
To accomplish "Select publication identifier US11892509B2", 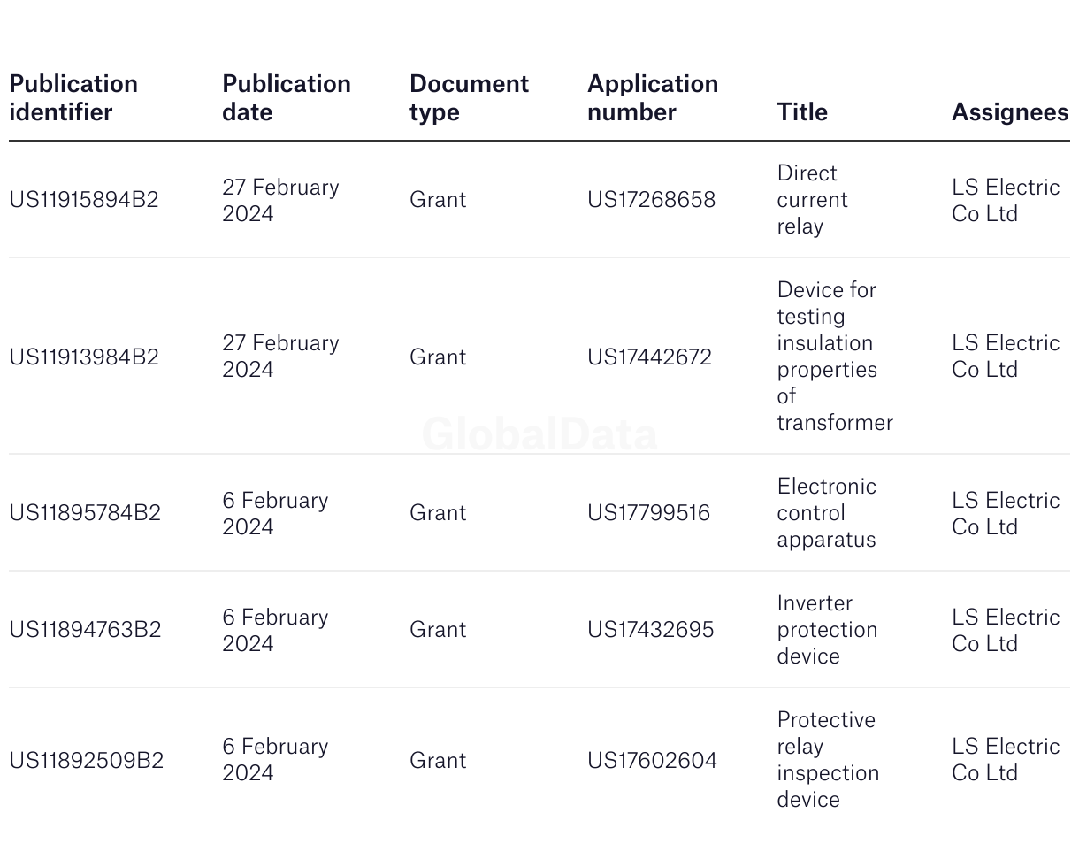I will point(87,761).
